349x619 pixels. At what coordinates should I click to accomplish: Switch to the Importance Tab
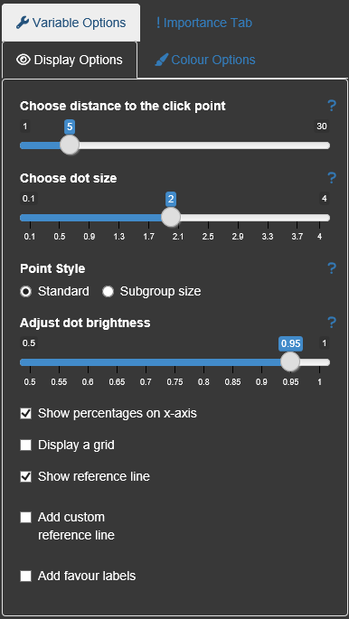203,23
